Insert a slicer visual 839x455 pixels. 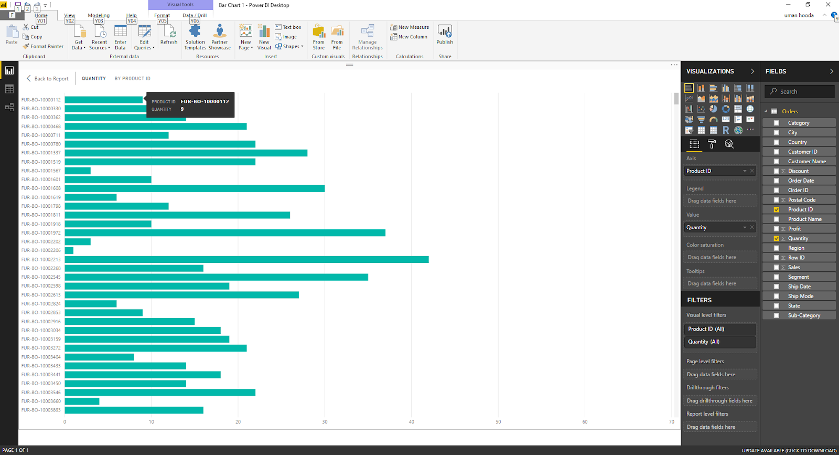tap(689, 130)
